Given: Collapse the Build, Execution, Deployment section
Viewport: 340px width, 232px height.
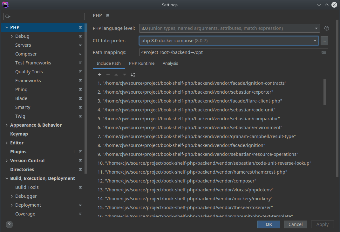Looking at the screenshot, I should click(7, 178).
